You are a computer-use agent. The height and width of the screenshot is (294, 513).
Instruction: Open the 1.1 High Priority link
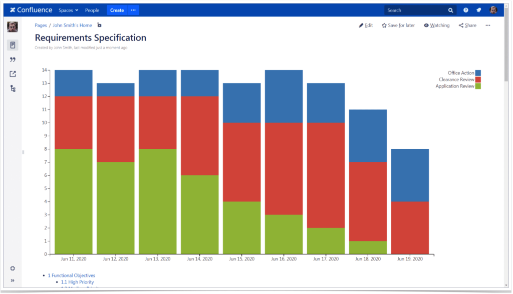(77, 281)
